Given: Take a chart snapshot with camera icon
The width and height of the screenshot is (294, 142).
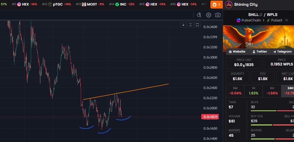Looking at the screenshot, I should (218, 15).
